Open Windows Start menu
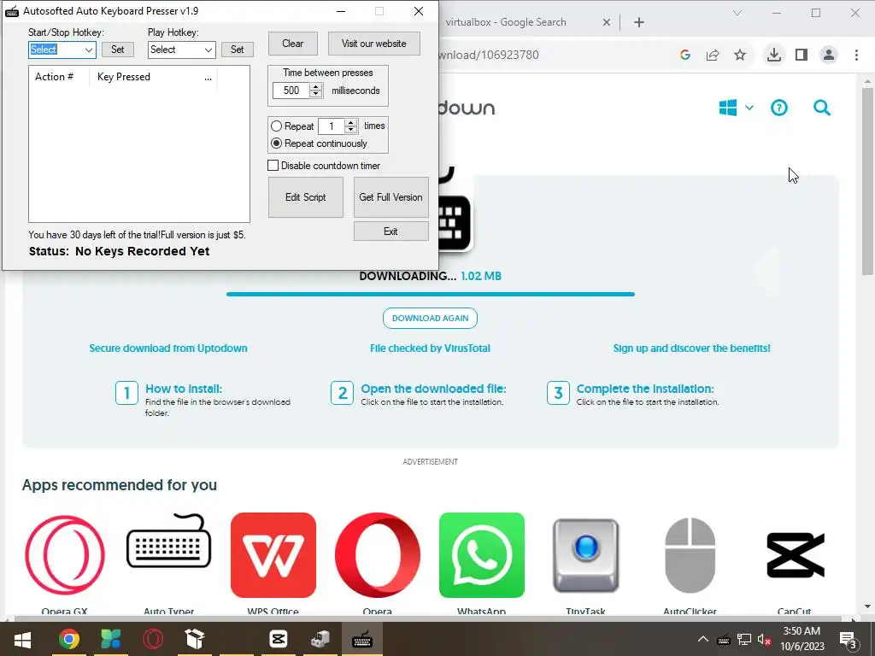The image size is (875, 656). tap(22, 639)
